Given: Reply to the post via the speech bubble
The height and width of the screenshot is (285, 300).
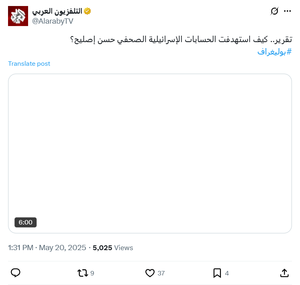Looking at the screenshot, I should pos(16,273).
